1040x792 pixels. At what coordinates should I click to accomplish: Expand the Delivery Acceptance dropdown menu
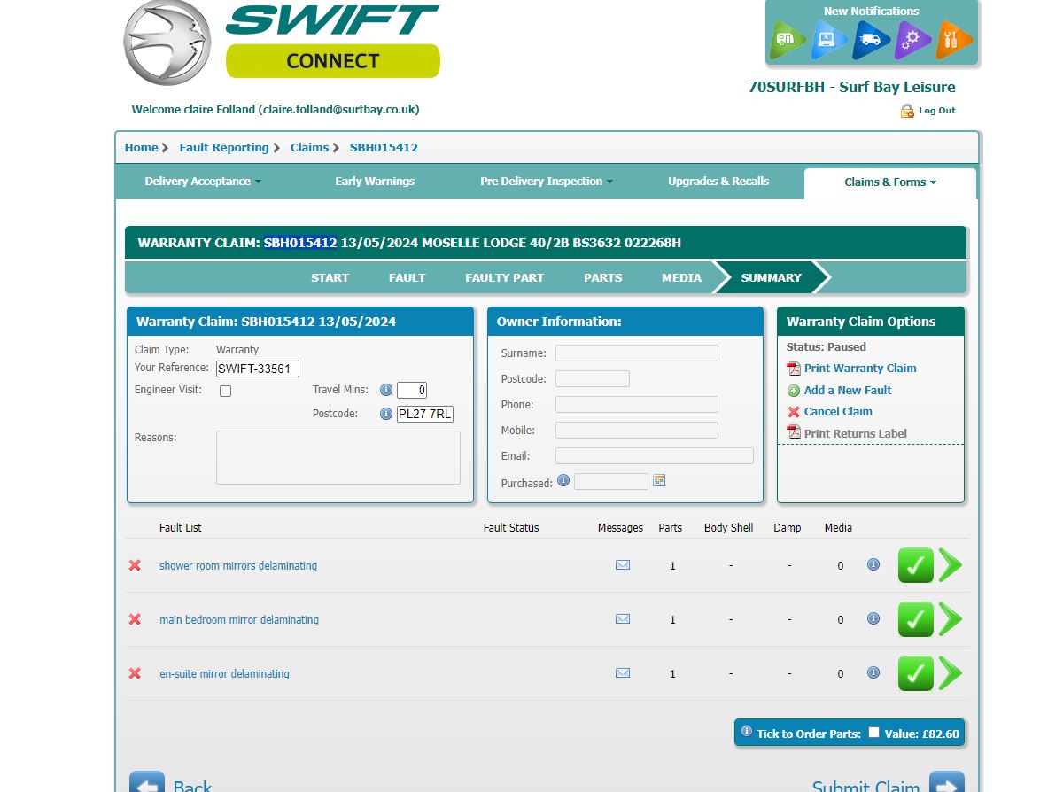(203, 182)
